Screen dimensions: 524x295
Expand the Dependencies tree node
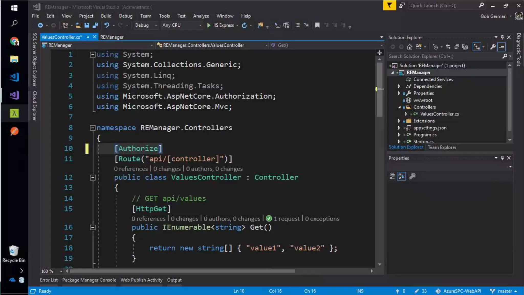399,86
